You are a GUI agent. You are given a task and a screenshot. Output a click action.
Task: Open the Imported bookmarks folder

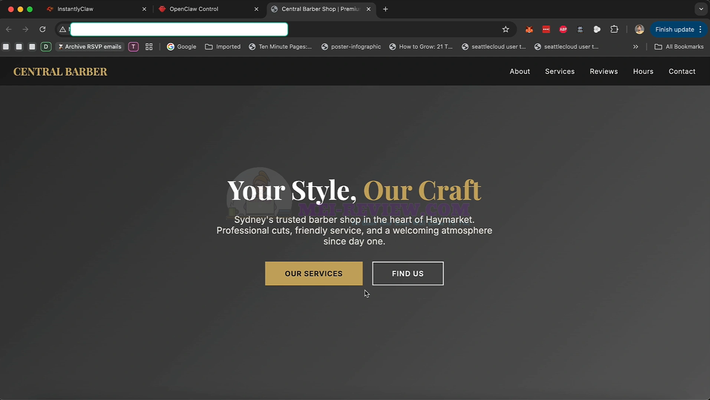(x=223, y=47)
